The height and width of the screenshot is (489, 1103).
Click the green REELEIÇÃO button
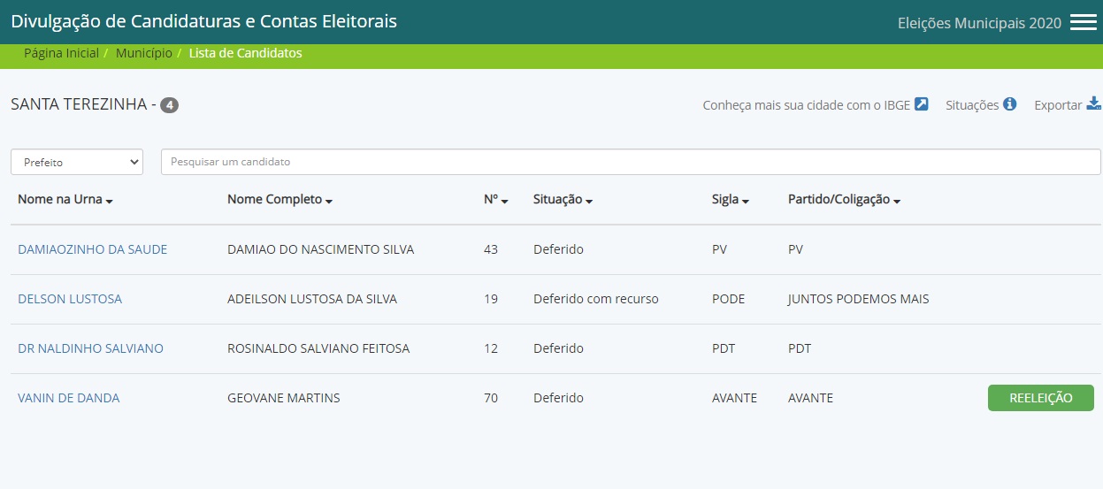(x=1040, y=398)
